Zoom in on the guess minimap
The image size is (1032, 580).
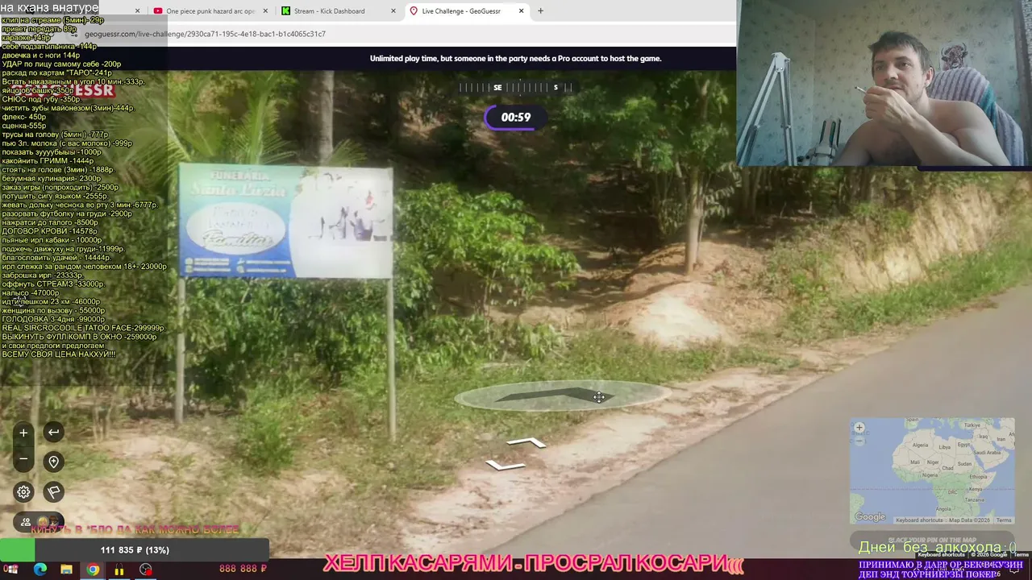point(859,428)
